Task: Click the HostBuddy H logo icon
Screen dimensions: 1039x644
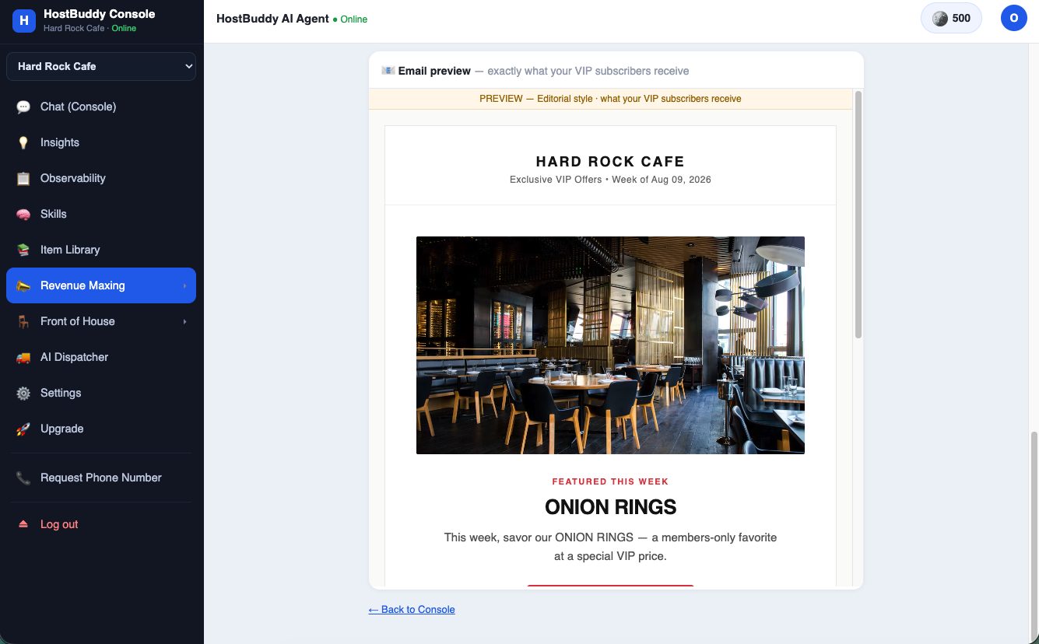Action: click(23, 21)
